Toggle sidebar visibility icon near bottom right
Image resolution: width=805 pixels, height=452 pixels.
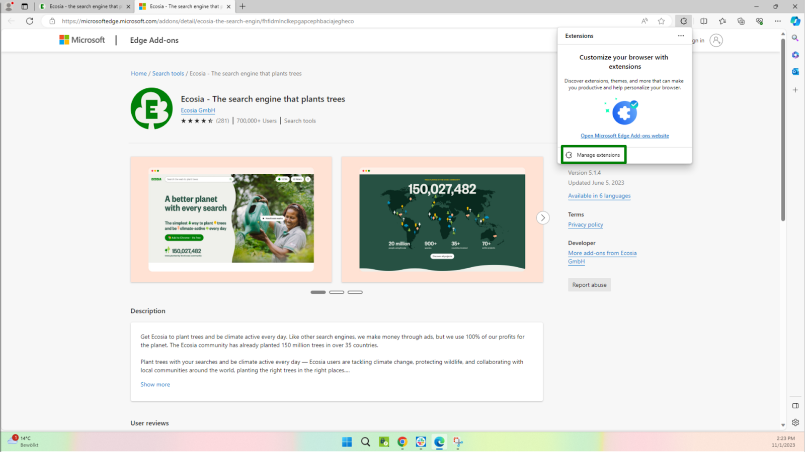tap(795, 406)
